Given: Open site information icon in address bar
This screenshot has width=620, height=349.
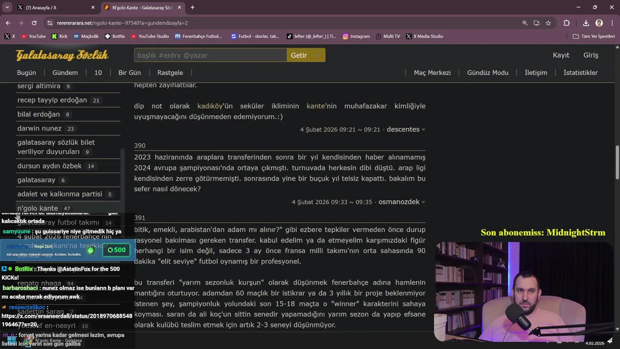Looking at the screenshot, I should click(x=49, y=23).
